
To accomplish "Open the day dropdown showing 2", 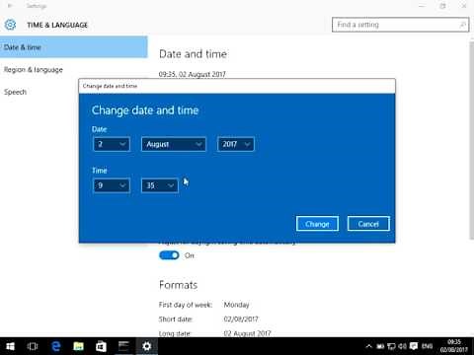I will [x=112, y=144].
